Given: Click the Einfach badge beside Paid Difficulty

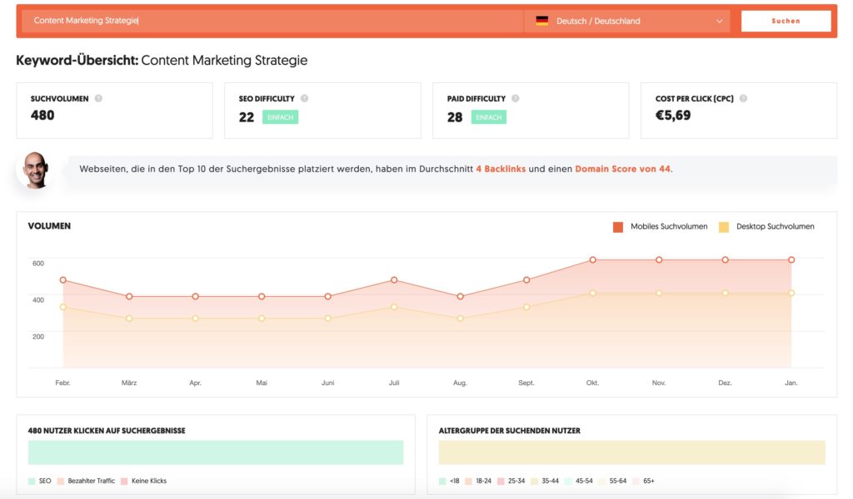Looking at the screenshot, I should click(x=488, y=117).
